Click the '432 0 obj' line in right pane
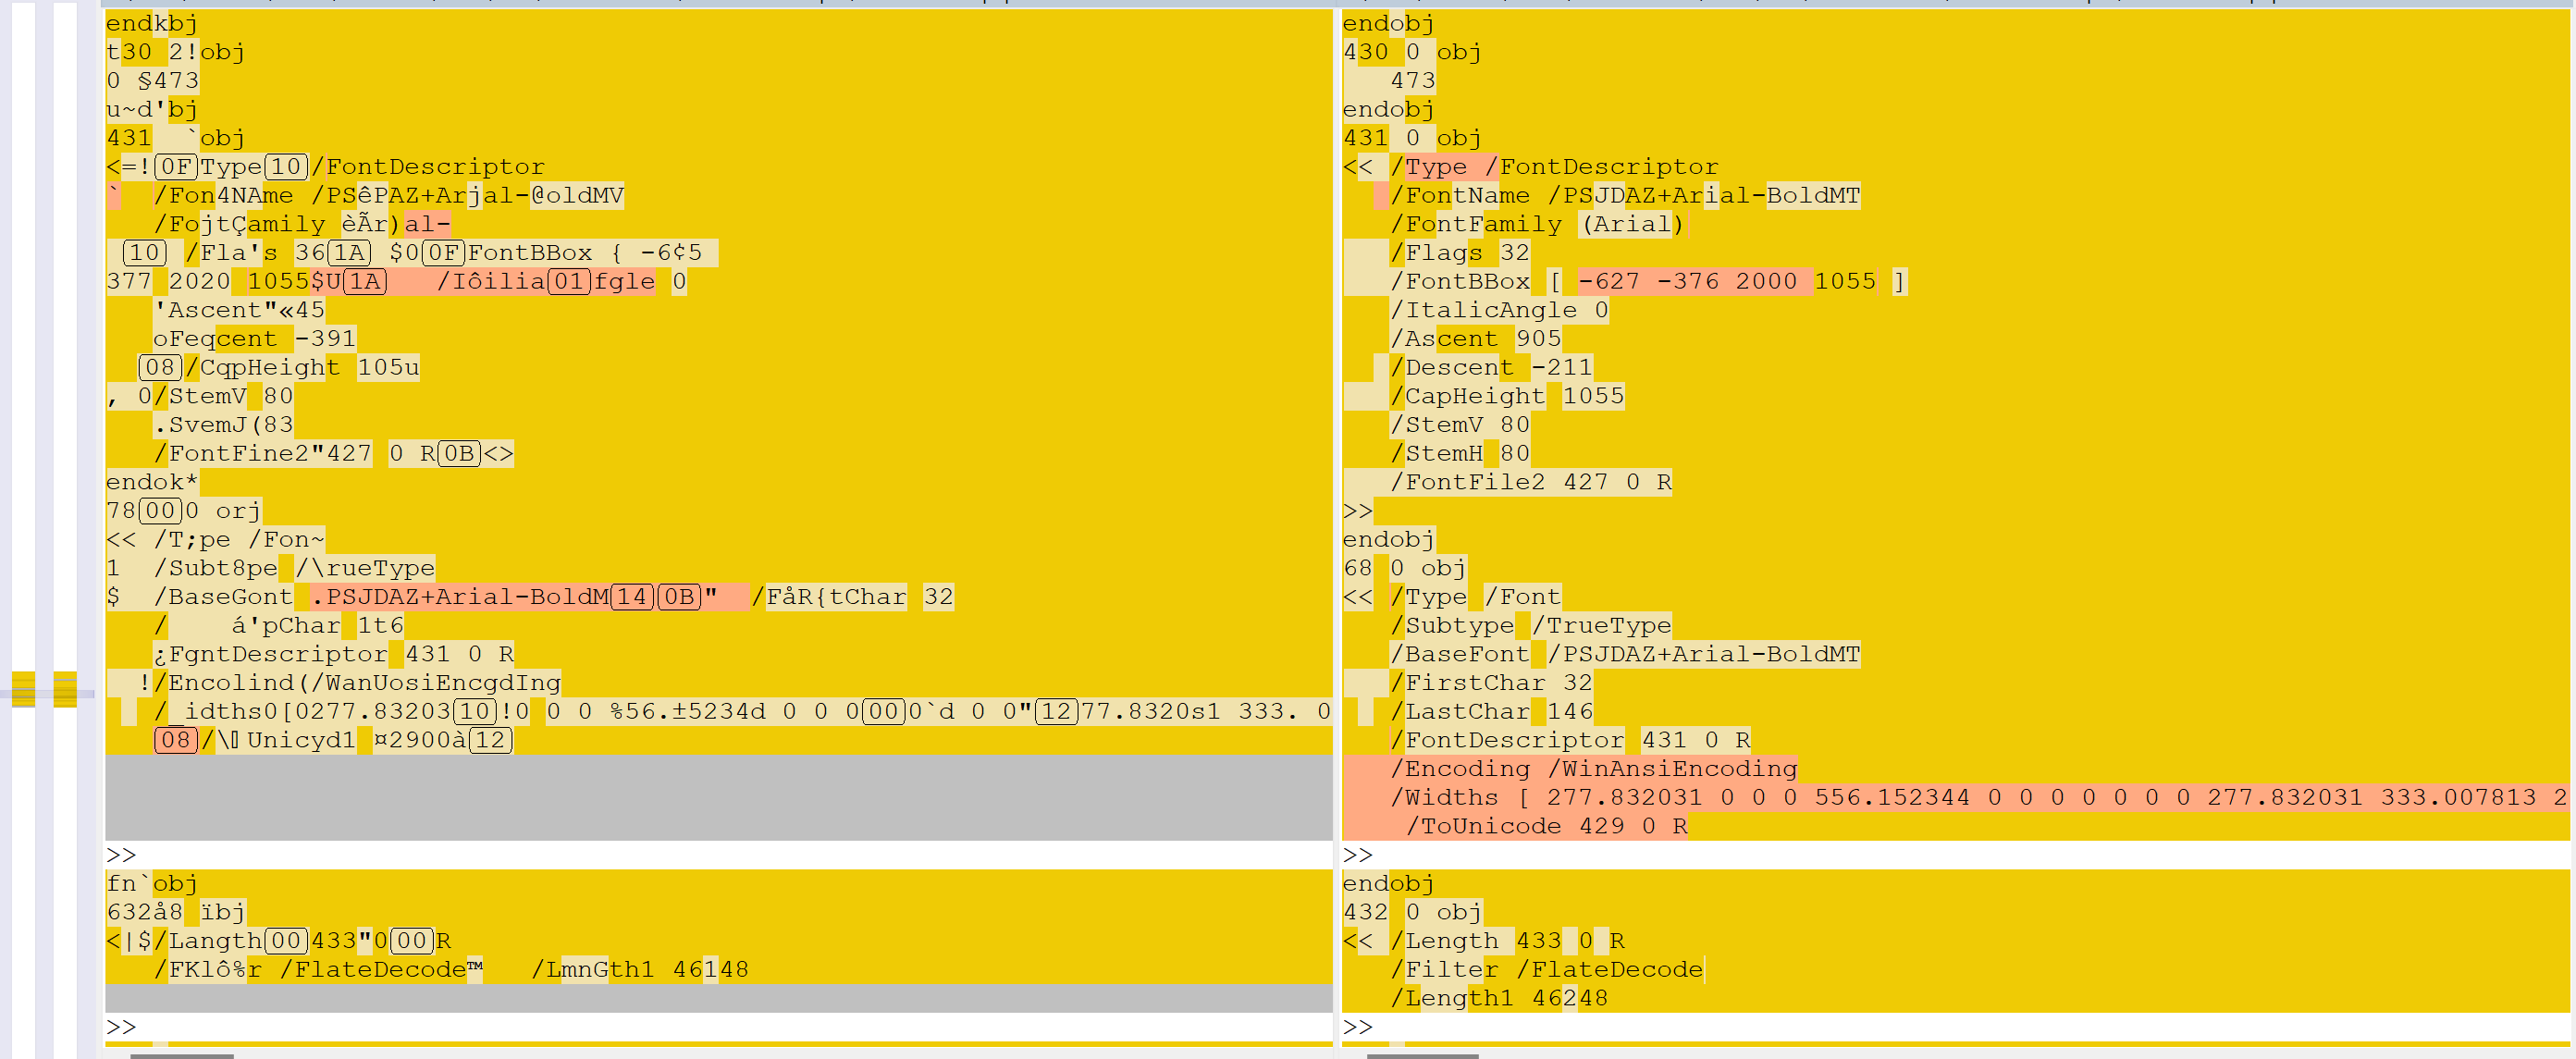The width and height of the screenshot is (2576, 1059). coord(1411,912)
